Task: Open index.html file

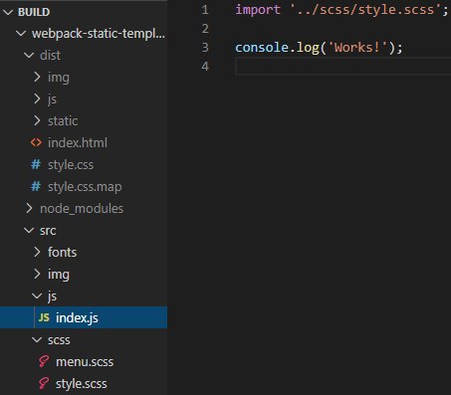Action: tap(78, 143)
